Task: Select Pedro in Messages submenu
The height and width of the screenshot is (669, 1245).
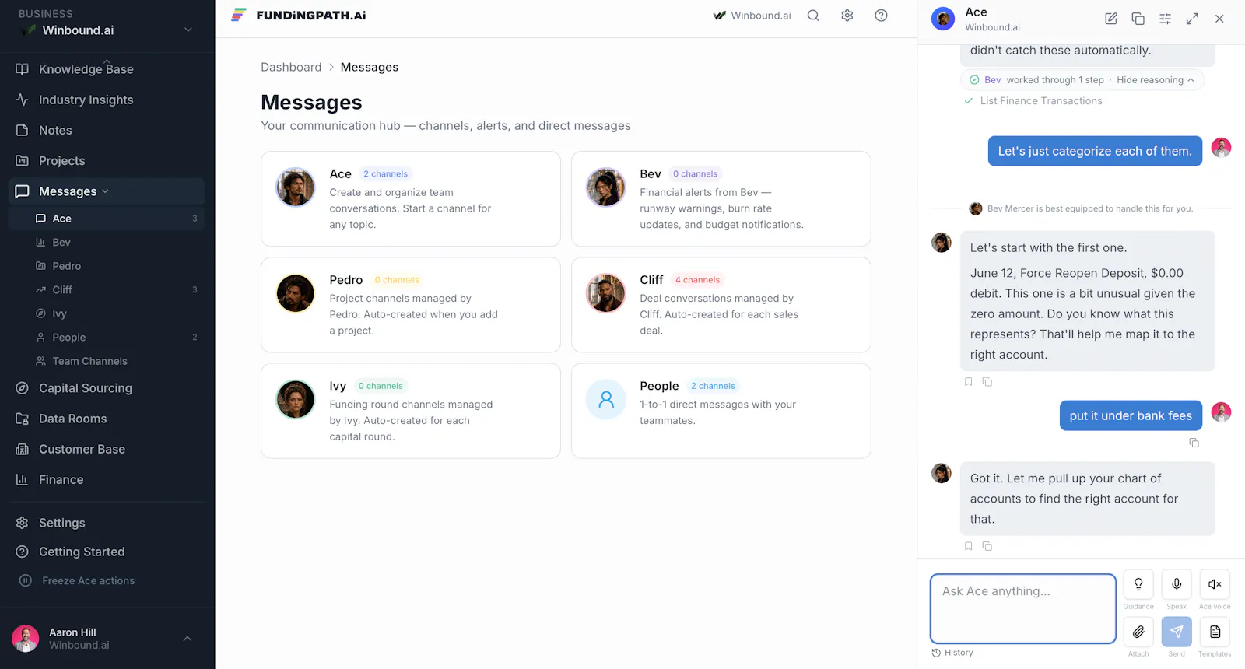Action: click(x=107, y=266)
